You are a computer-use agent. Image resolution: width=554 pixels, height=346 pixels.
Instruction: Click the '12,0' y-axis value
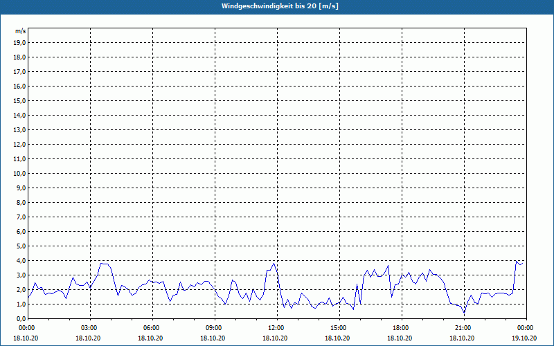[20, 145]
